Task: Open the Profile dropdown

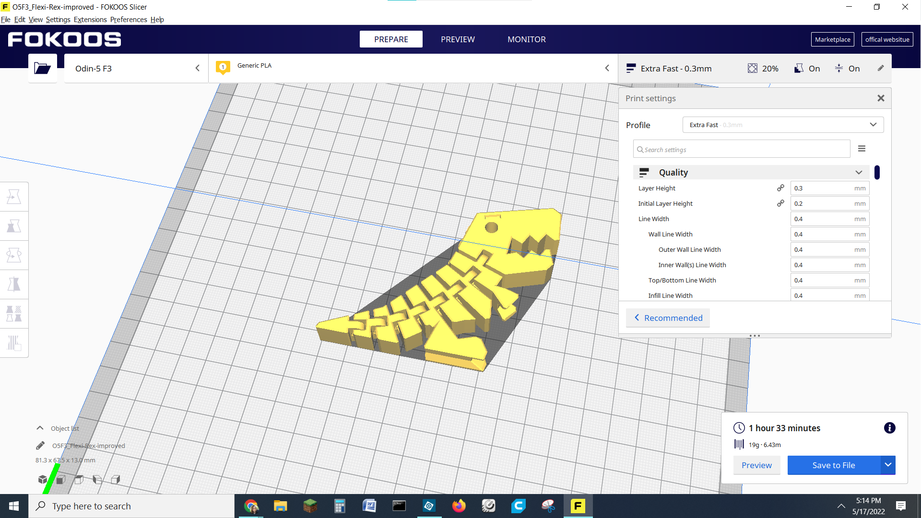Action: 782,125
